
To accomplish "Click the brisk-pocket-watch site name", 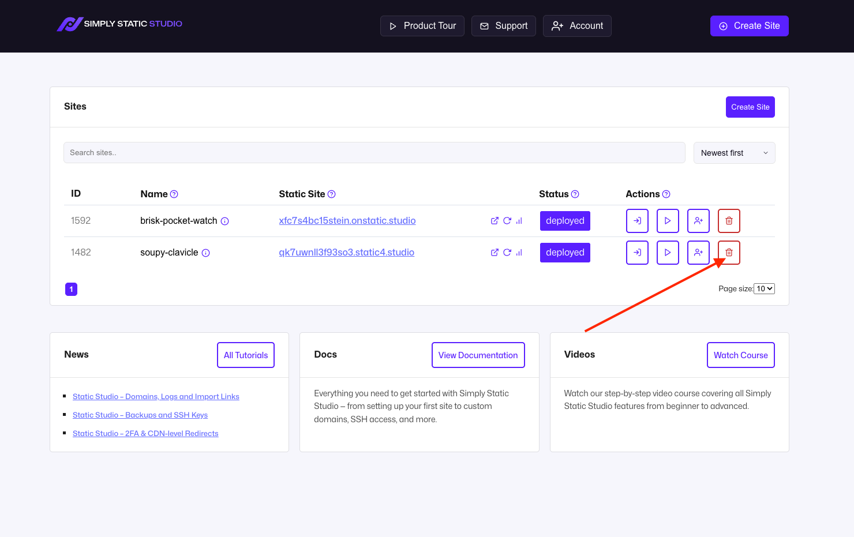I will coord(179,221).
